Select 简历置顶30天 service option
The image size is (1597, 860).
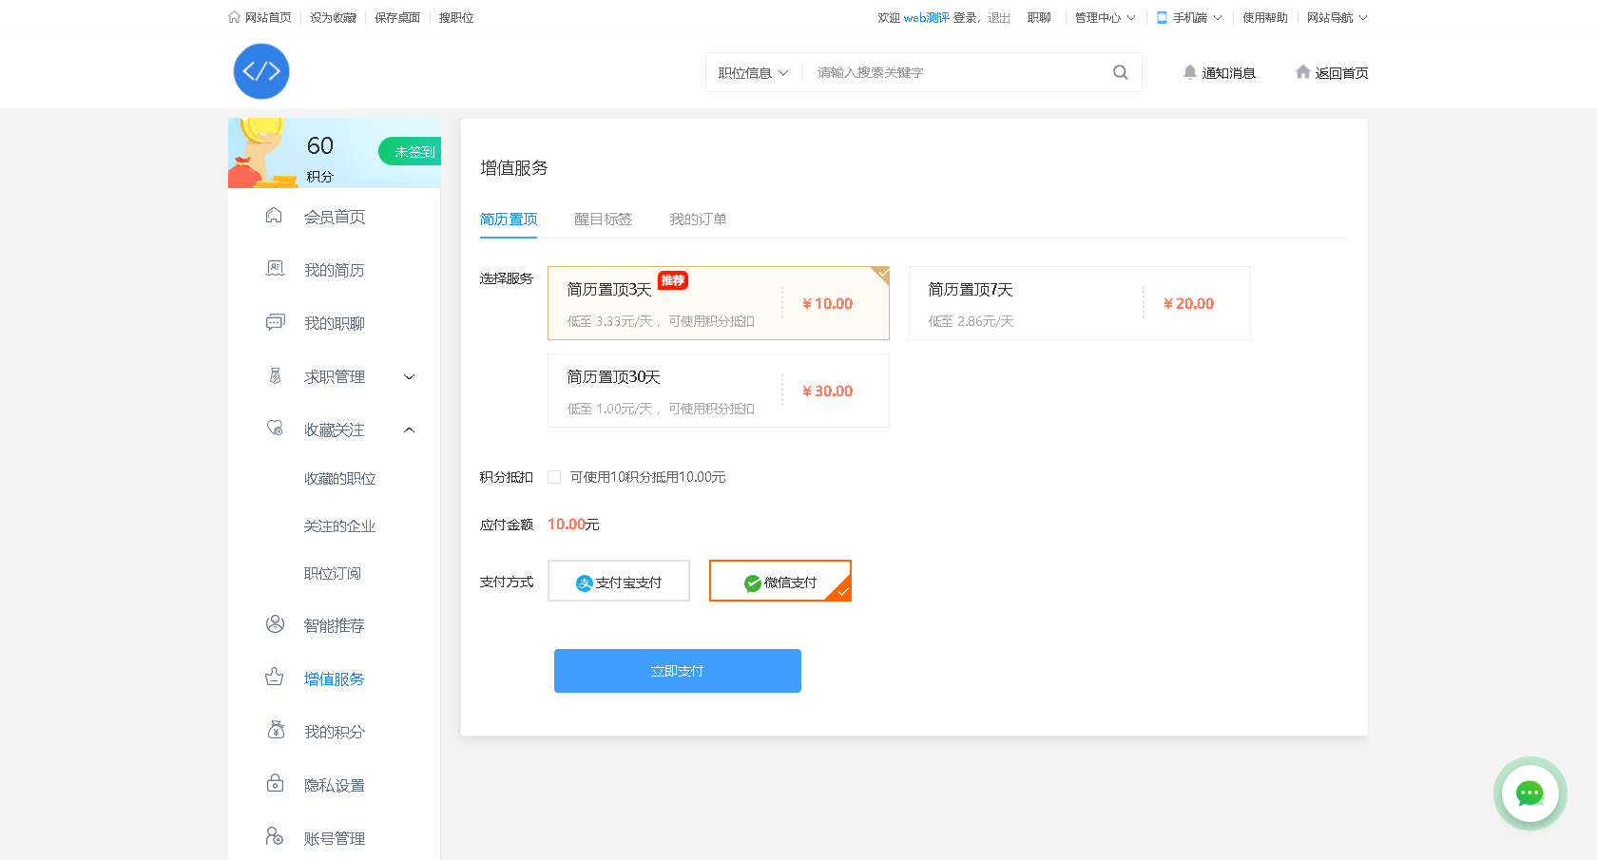coord(719,391)
